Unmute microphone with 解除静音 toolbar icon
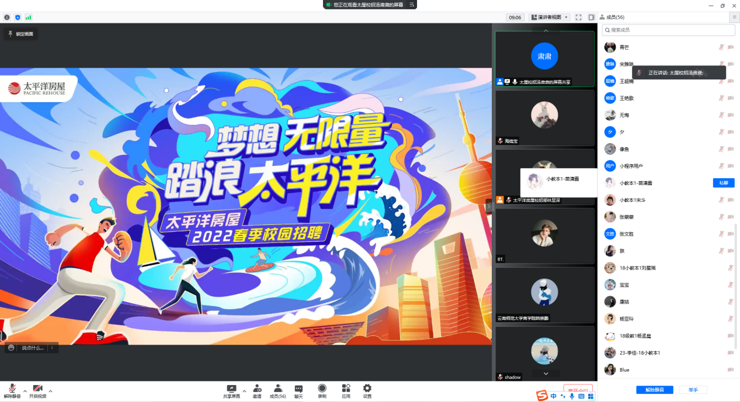 coord(12,390)
